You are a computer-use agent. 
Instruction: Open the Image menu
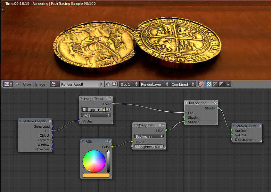click(40, 84)
